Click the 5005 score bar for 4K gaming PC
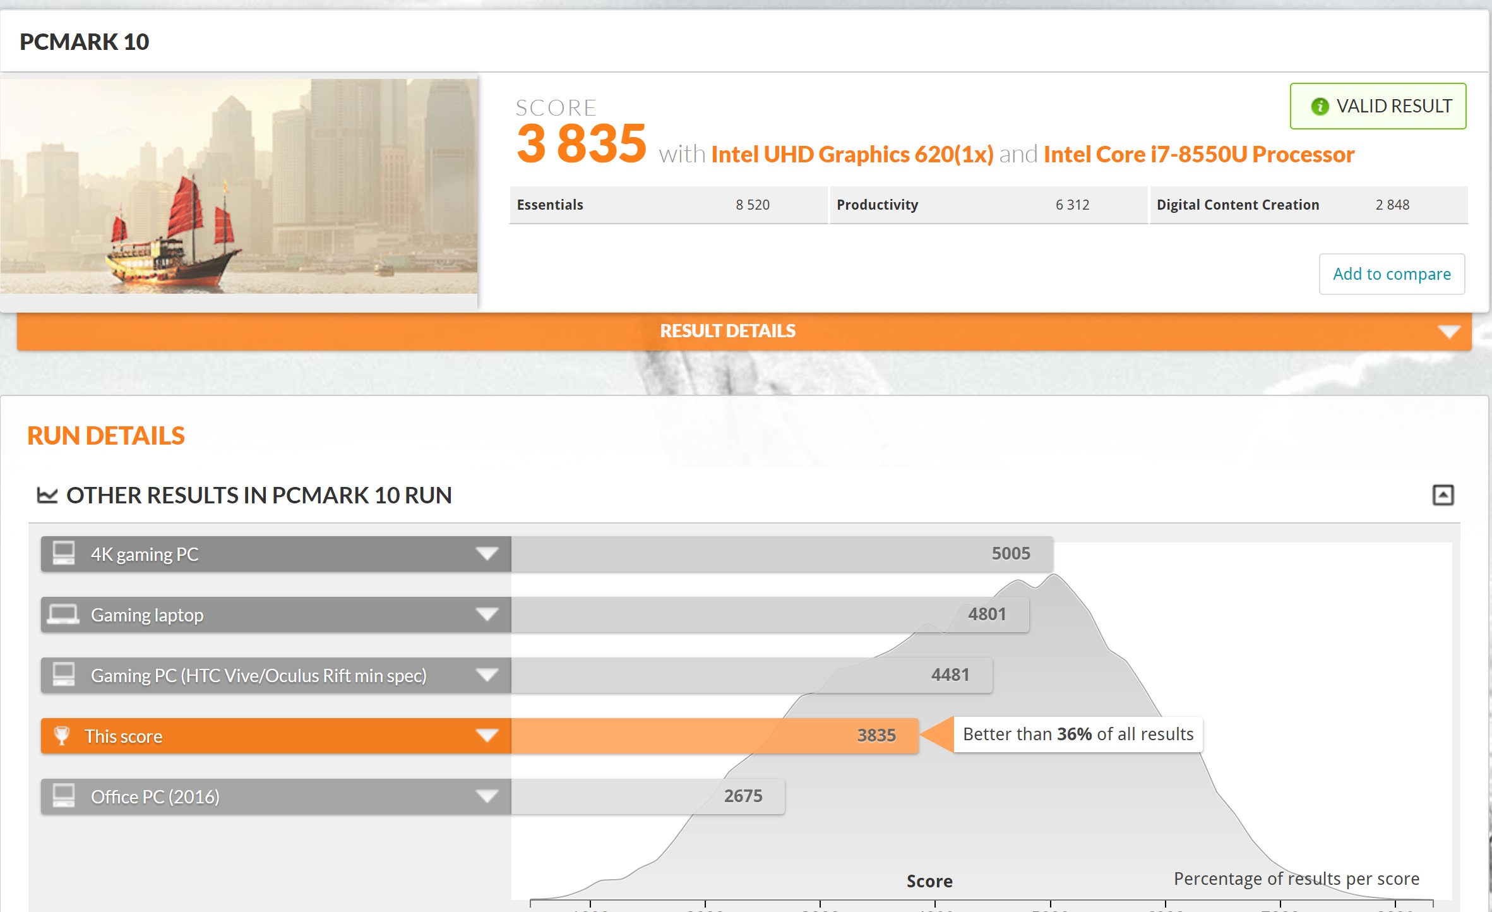 pyautogui.click(x=782, y=554)
